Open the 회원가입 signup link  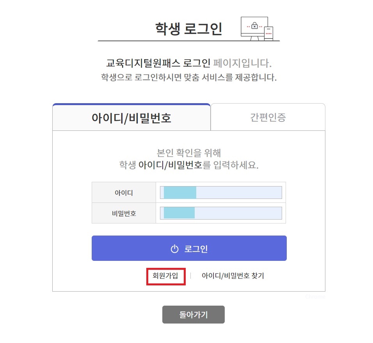(165, 276)
